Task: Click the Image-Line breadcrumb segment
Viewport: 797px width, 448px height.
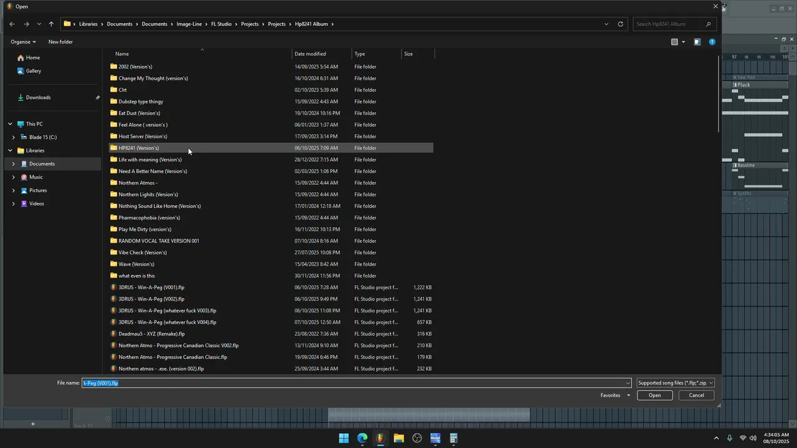Action: pos(189,24)
